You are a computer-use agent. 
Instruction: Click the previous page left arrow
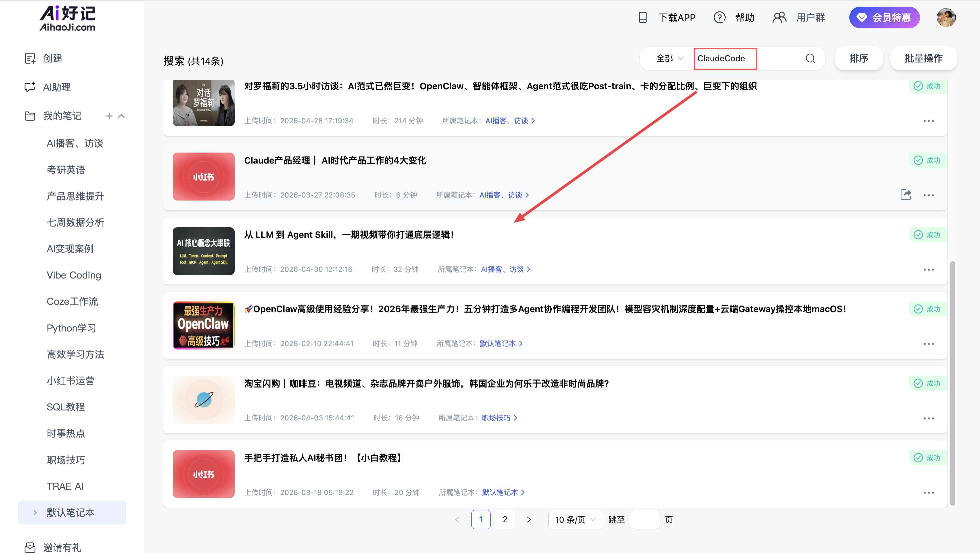point(457,520)
